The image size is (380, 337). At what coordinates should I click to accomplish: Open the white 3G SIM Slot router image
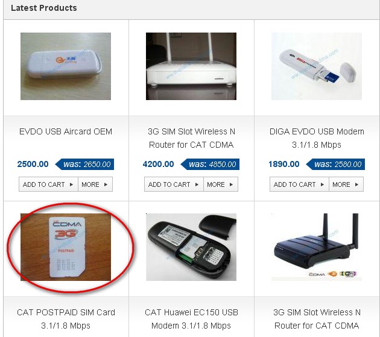click(191, 66)
